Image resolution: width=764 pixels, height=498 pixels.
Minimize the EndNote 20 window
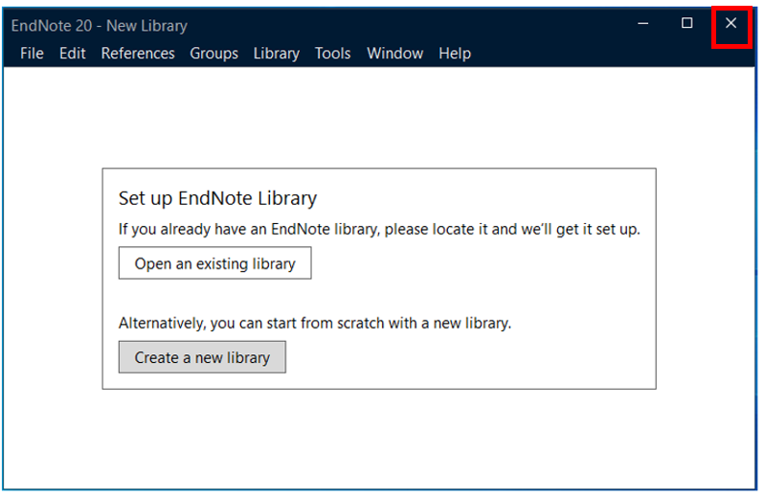click(643, 23)
